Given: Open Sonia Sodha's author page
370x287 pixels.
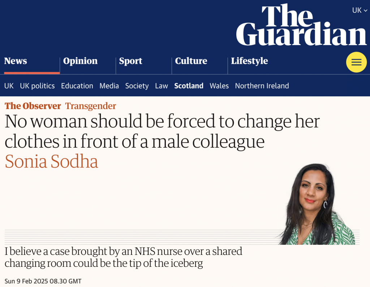Looking at the screenshot, I should pyautogui.click(x=51, y=162).
